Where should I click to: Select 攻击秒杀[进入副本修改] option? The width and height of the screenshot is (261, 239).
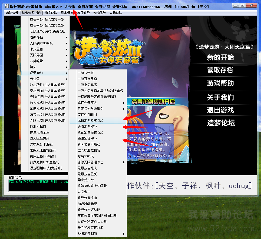[45, 85]
